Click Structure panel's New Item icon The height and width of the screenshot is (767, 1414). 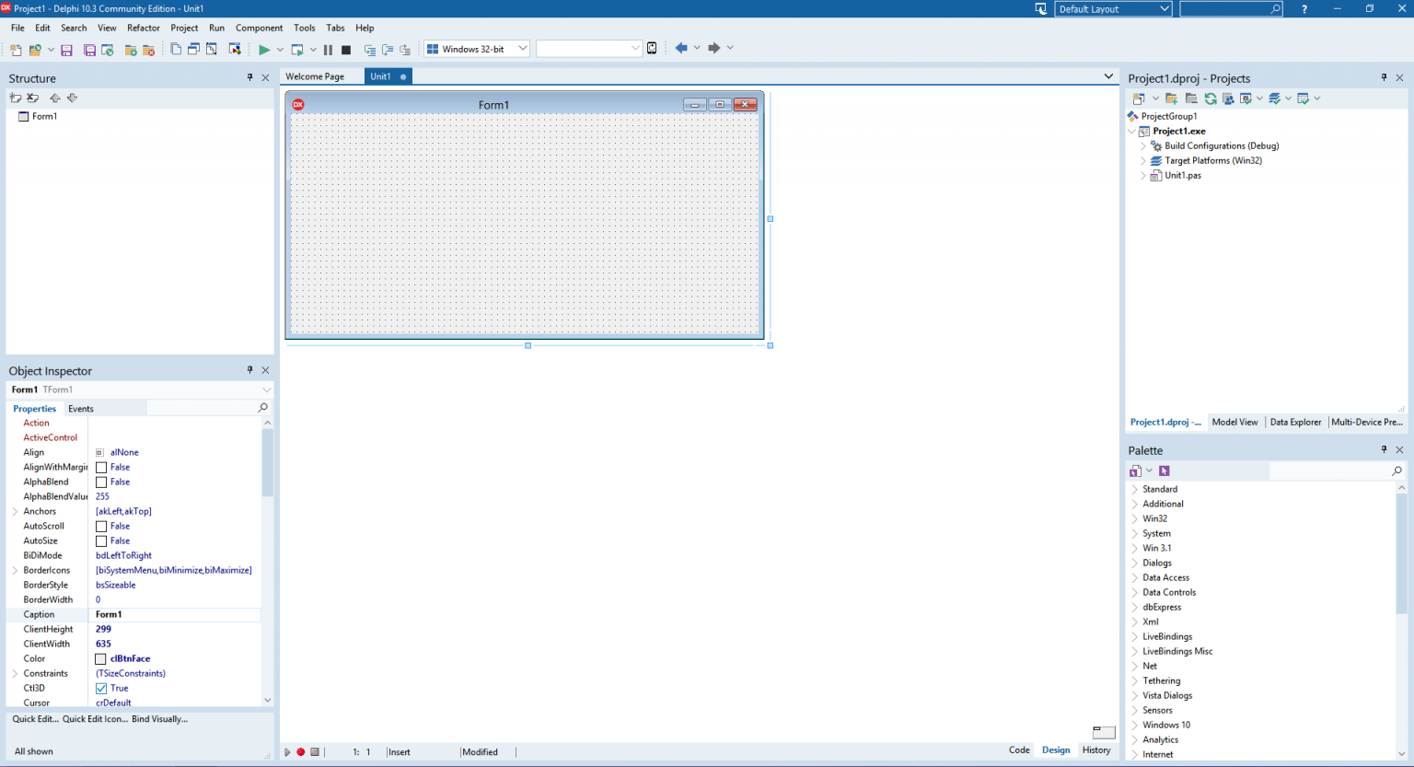[15, 98]
